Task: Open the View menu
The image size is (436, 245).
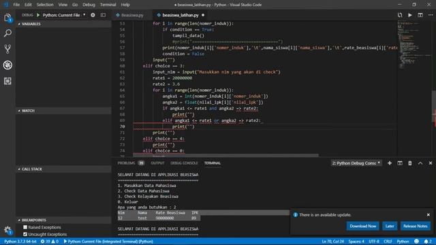Action: click(63, 5)
